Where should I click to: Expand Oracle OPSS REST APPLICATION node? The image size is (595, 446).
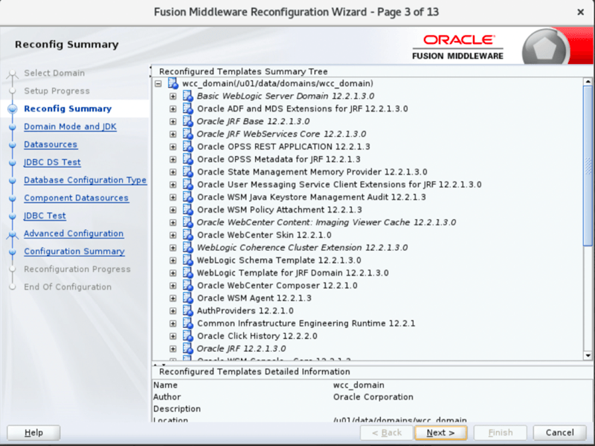coord(173,146)
